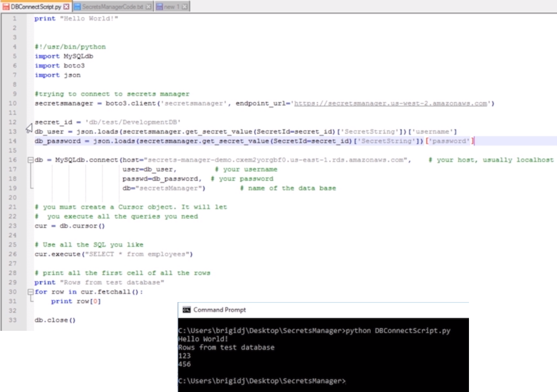Close the new 1 tab using its X icon
The width and height of the screenshot is (557, 392).
pyautogui.click(x=184, y=6)
